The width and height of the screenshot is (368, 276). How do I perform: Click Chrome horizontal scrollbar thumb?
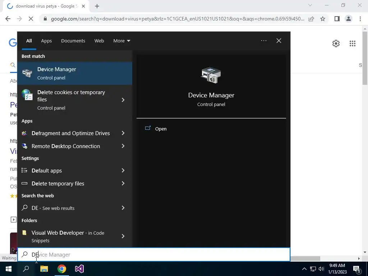(x=305, y=258)
